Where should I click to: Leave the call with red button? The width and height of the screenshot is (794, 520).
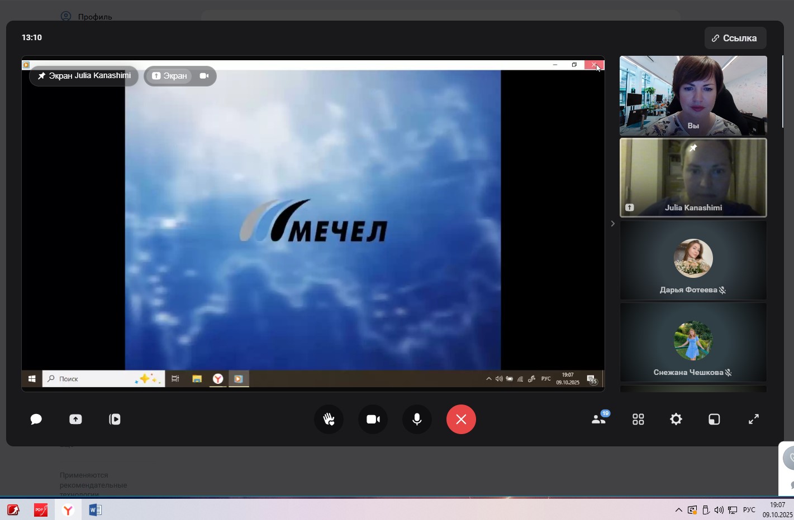tap(461, 419)
